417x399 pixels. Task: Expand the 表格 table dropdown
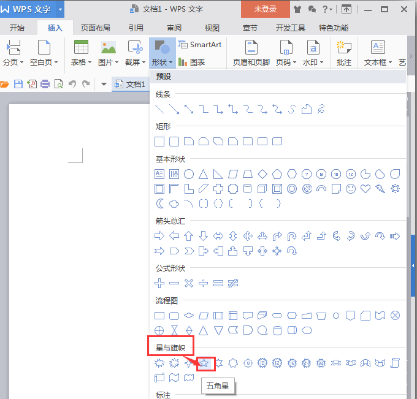[x=81, y=53]
